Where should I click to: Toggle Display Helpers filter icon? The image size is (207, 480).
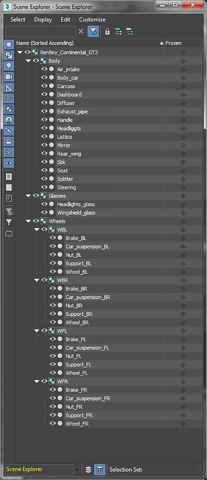tap(9, 88)
